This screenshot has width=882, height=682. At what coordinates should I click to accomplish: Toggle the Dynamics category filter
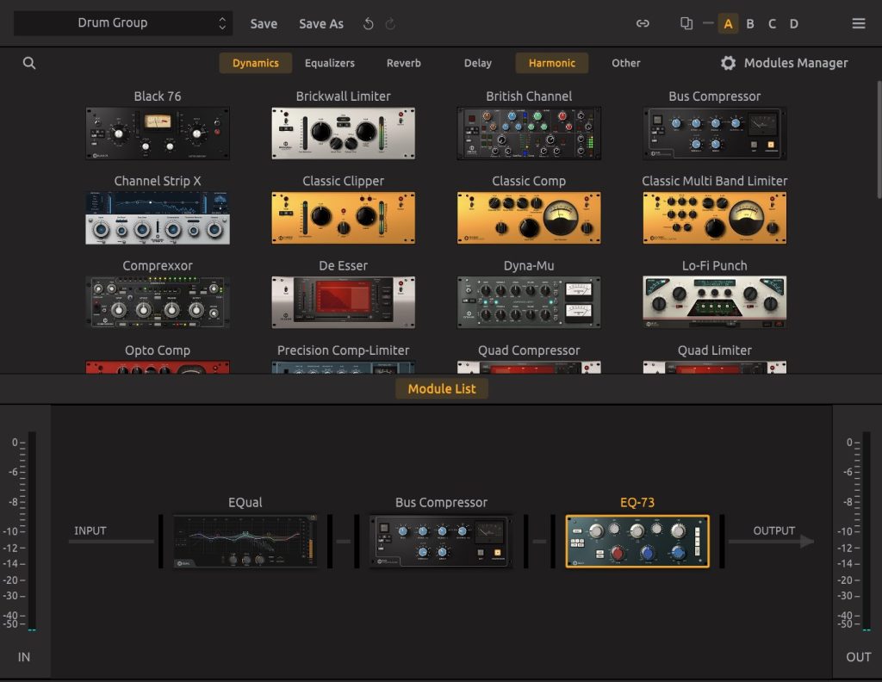(255, 63)
